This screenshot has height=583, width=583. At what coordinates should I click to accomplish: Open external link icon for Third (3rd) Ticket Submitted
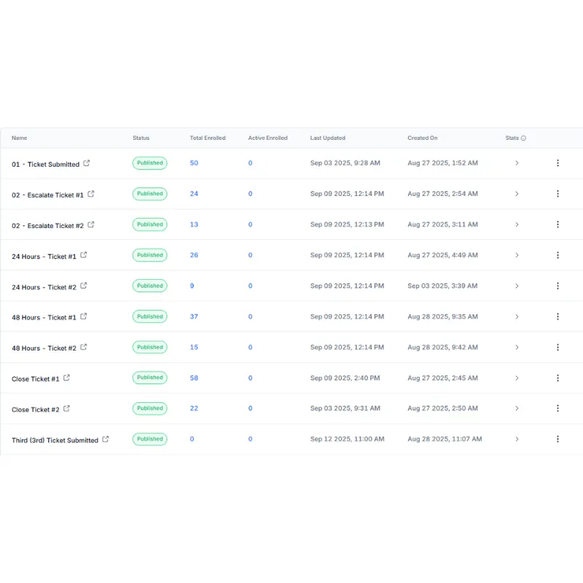105,439
